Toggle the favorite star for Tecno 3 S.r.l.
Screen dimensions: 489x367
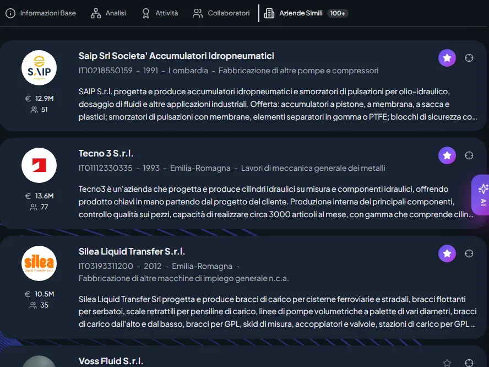coord(447,155)
